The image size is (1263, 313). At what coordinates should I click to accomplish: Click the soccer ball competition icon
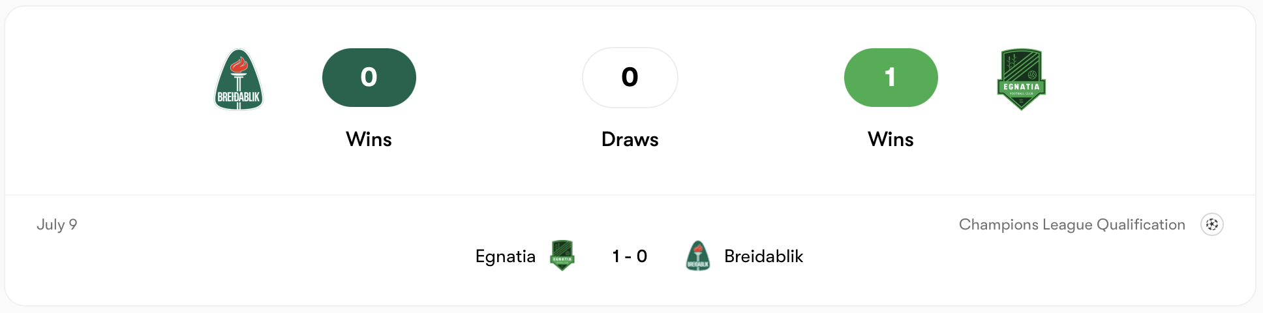[x=1211, y=224]
